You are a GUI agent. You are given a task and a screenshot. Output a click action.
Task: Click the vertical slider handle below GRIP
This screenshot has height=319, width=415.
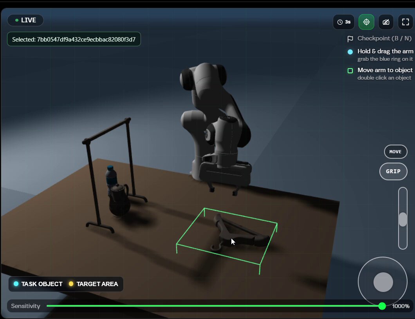click(402, 219)
